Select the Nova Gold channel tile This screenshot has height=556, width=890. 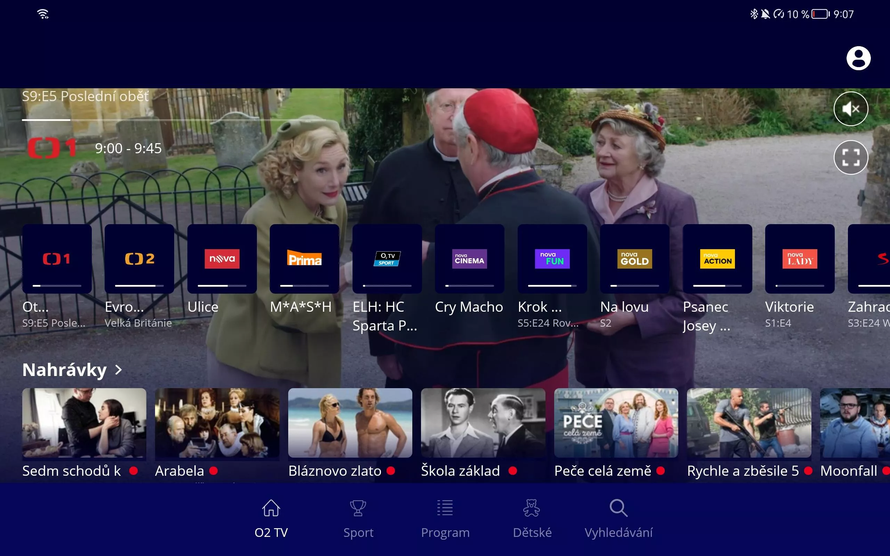[x=634, y=259]
